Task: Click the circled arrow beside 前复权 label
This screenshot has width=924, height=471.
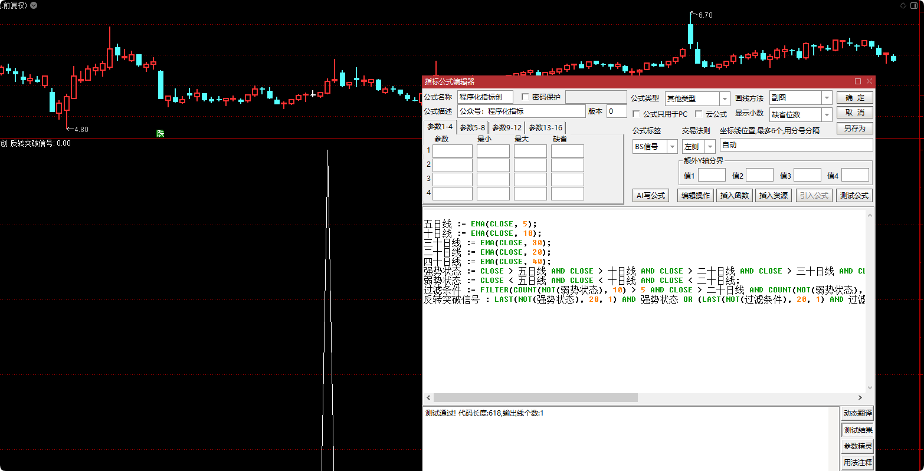Action: click(x=33, y=5)
